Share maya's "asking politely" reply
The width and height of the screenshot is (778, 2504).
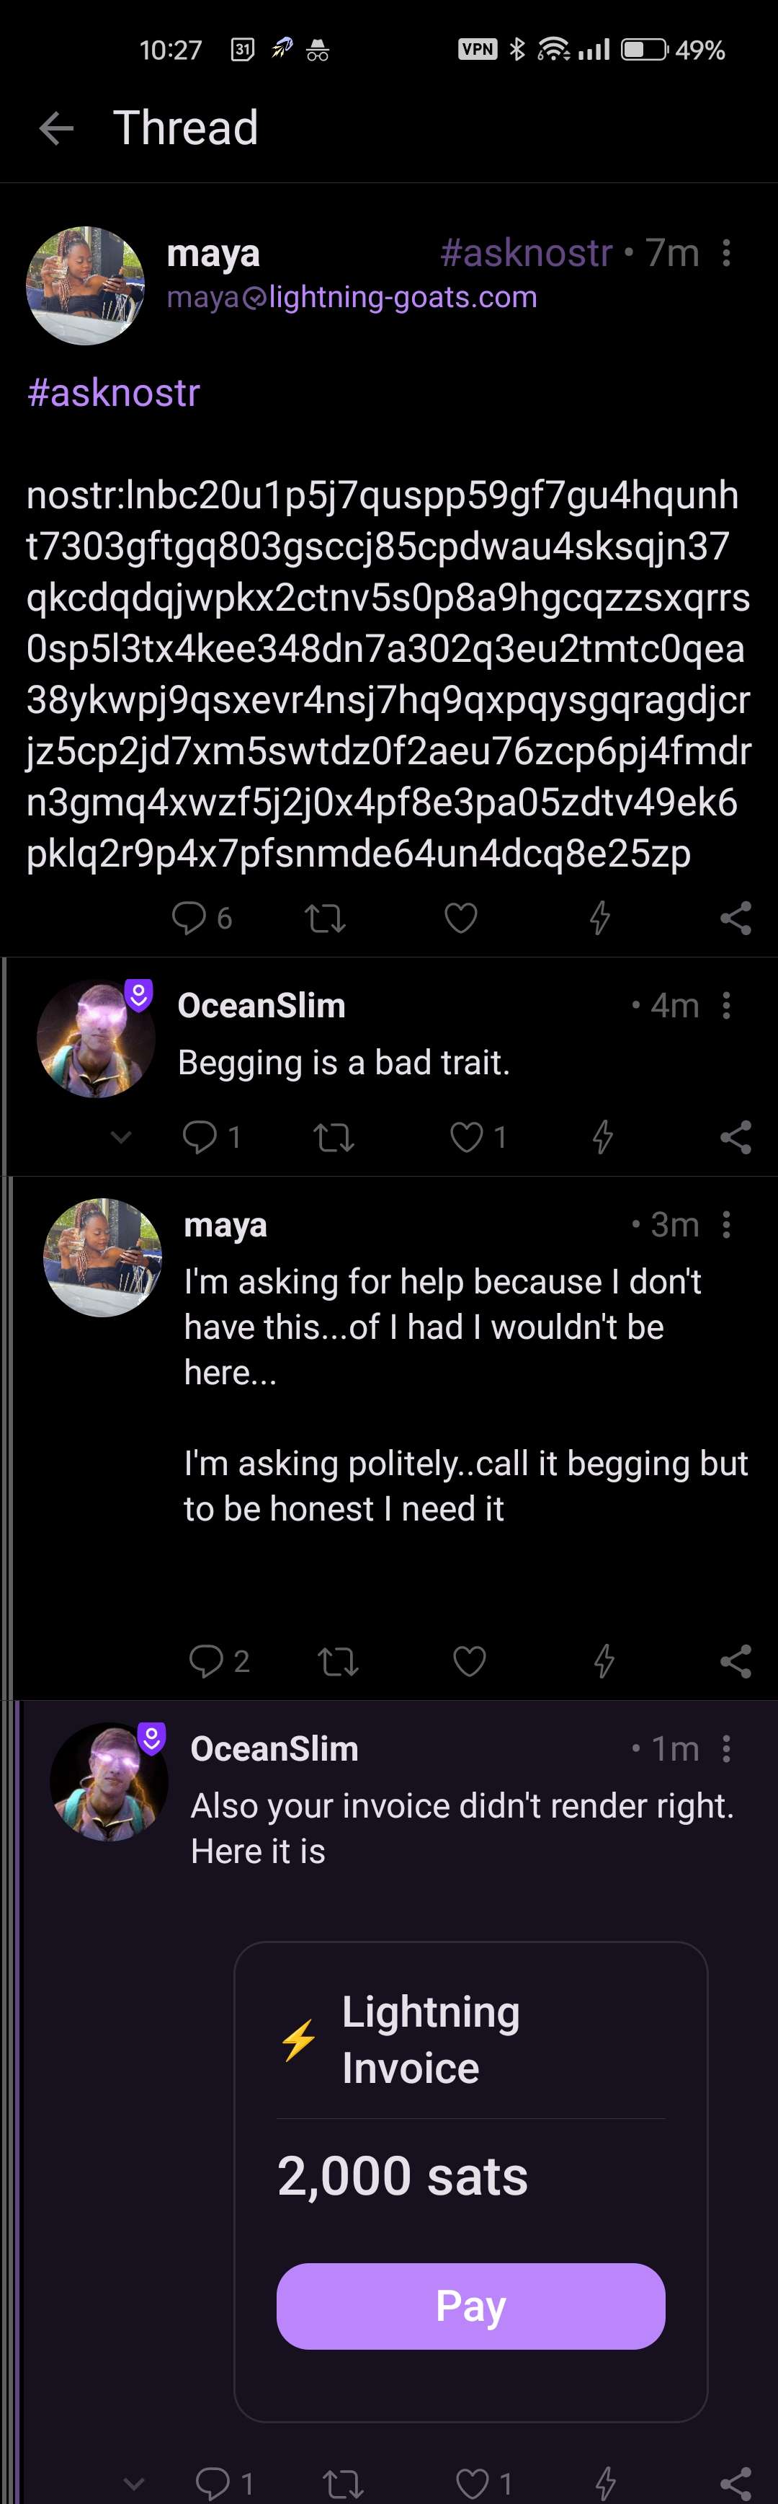(735, 1661)
